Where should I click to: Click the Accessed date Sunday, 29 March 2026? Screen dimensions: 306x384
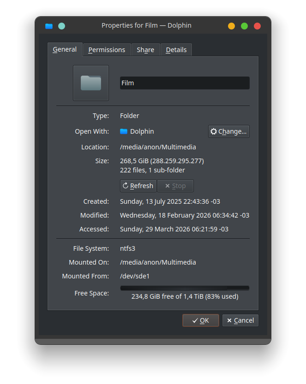(174, 229)
